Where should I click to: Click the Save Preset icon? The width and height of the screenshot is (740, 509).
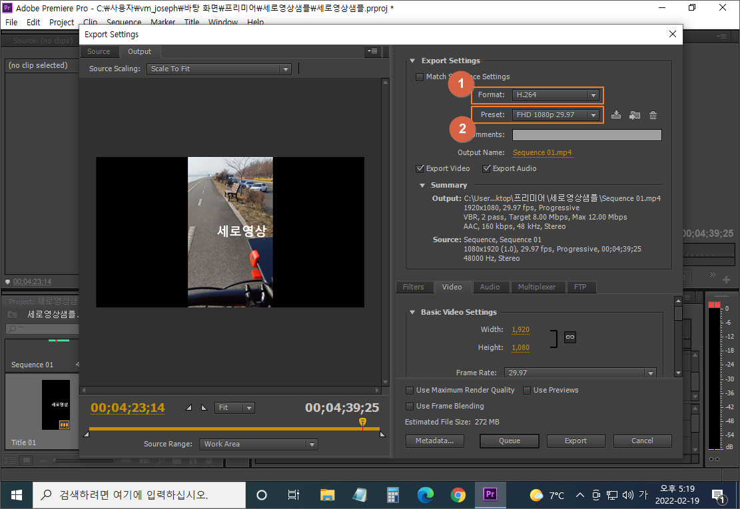click(x=616, y=115)
